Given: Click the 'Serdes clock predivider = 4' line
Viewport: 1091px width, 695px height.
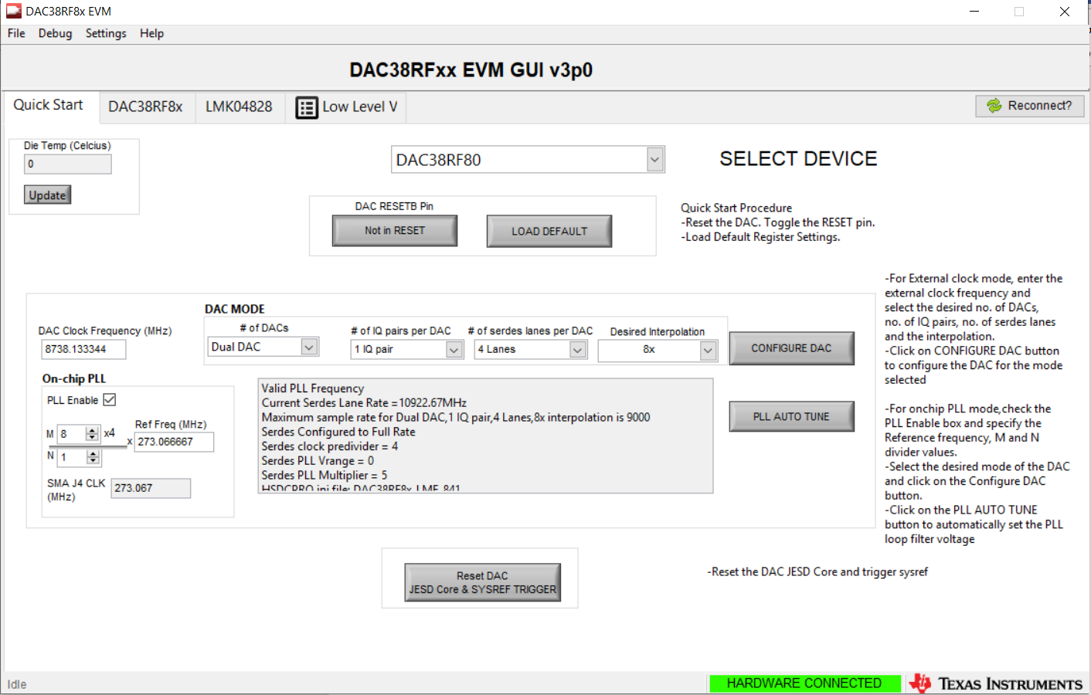Looking at the screenshot, I should point(330,446).
